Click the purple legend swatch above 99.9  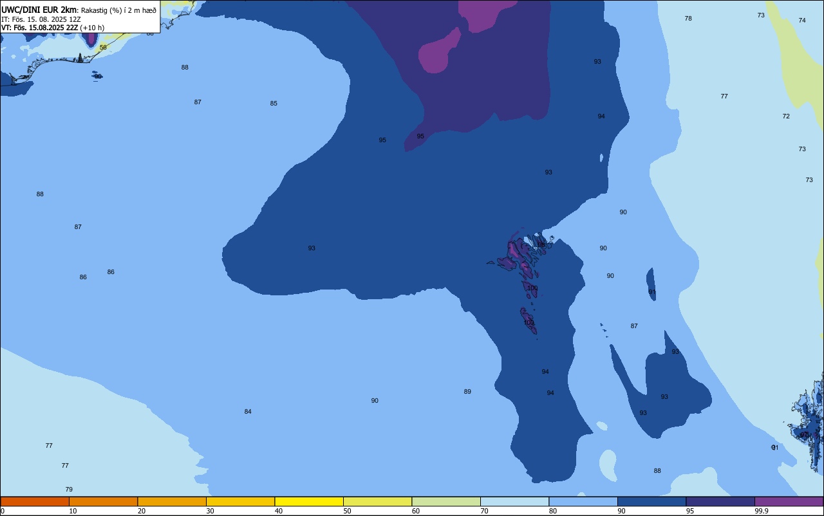tap(789, 501)
